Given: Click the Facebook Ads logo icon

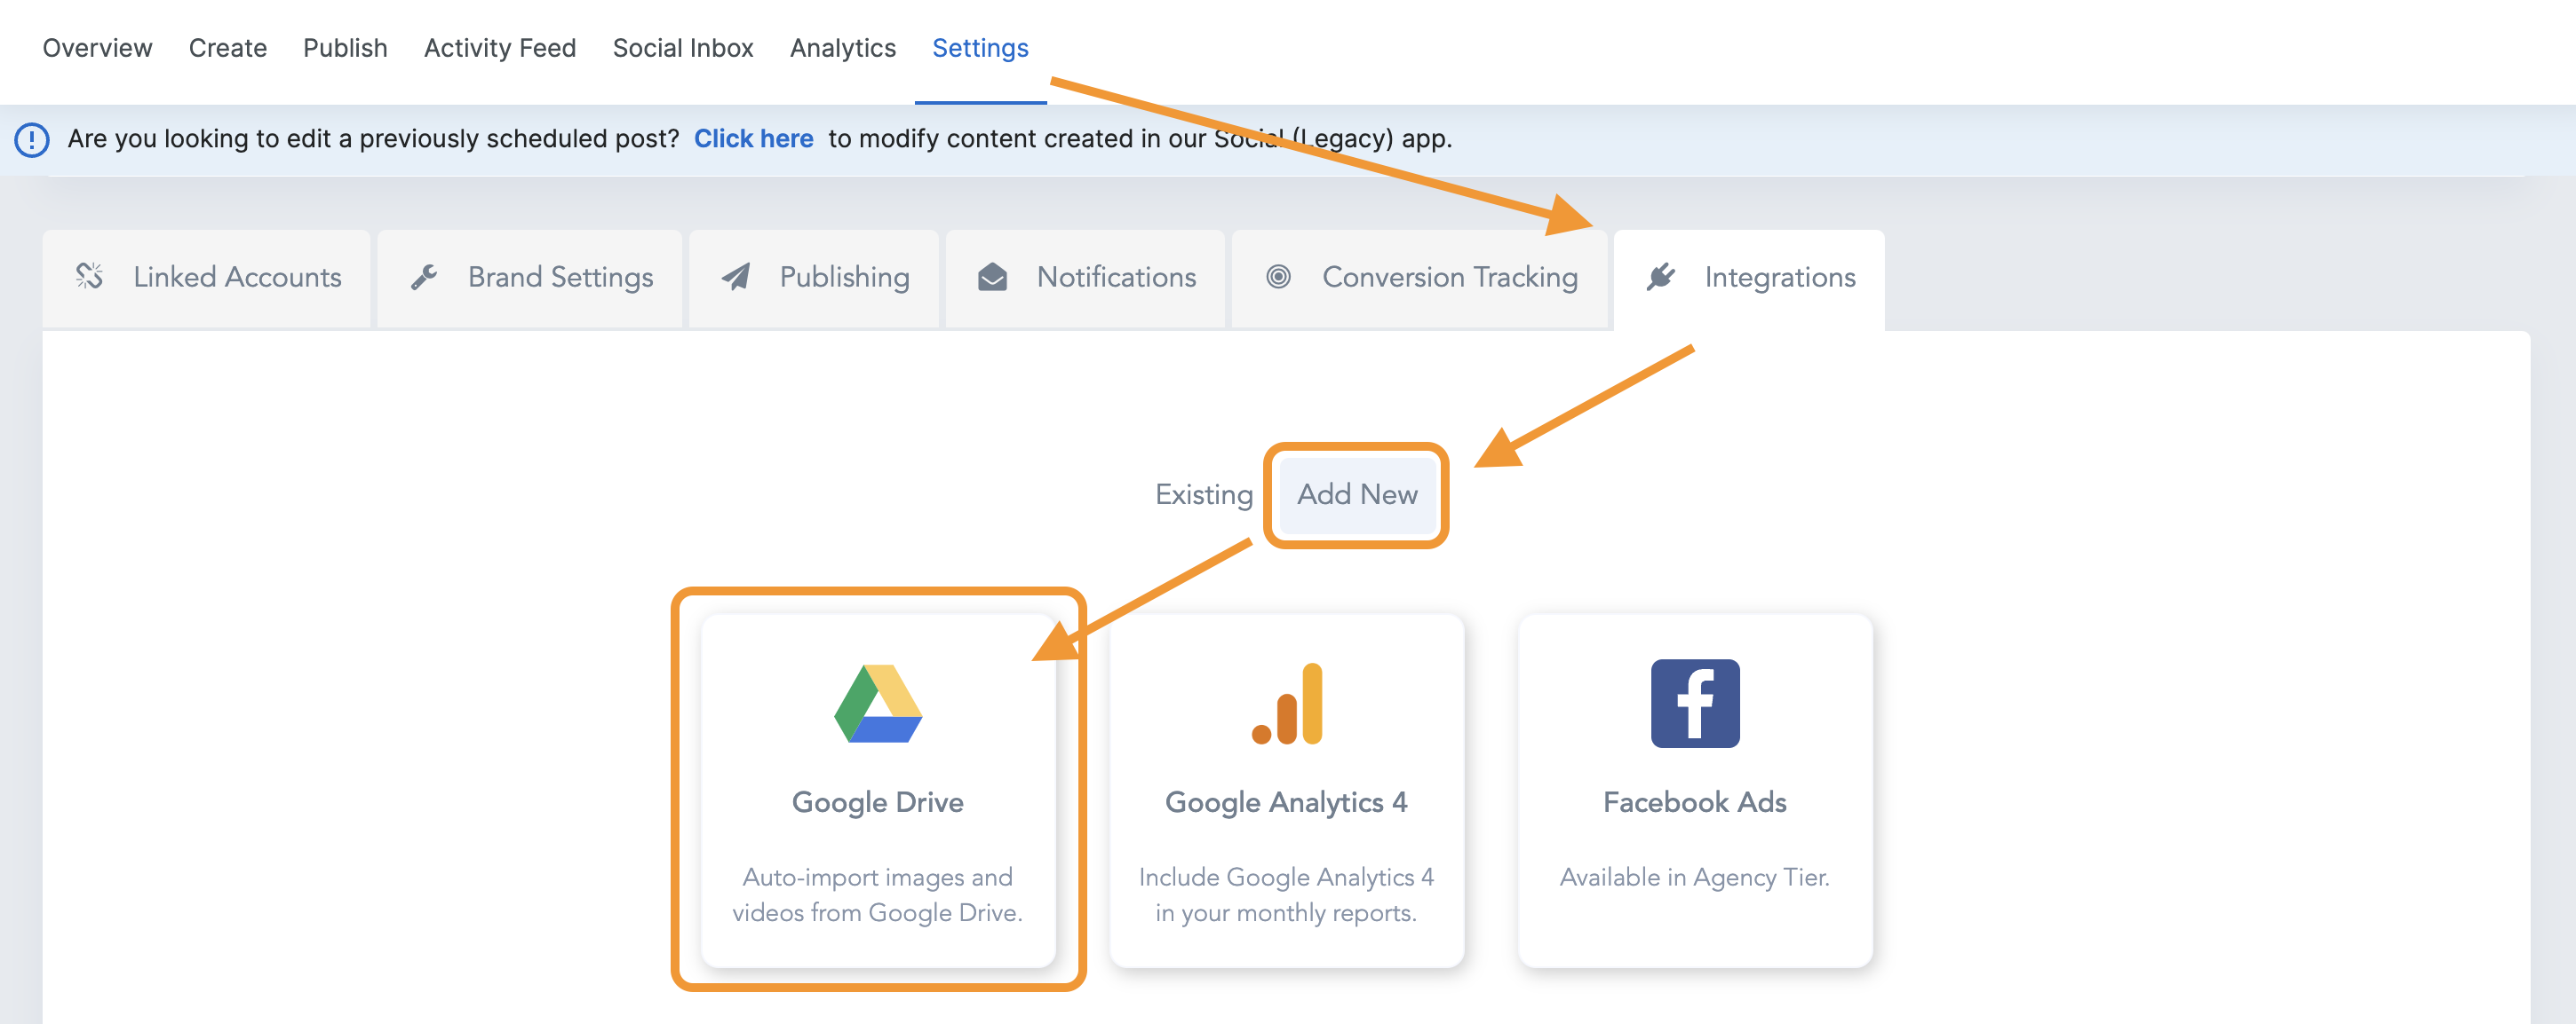Looking at the screenshot, I should pos(1695,704).
